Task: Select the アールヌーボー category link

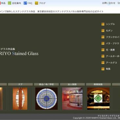Action: [x=113, y=56]
